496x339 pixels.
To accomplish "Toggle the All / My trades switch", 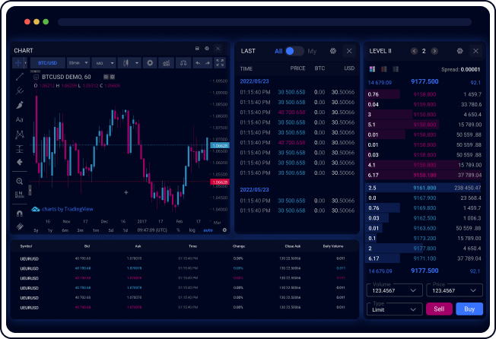I will click(x=294, y=51).
